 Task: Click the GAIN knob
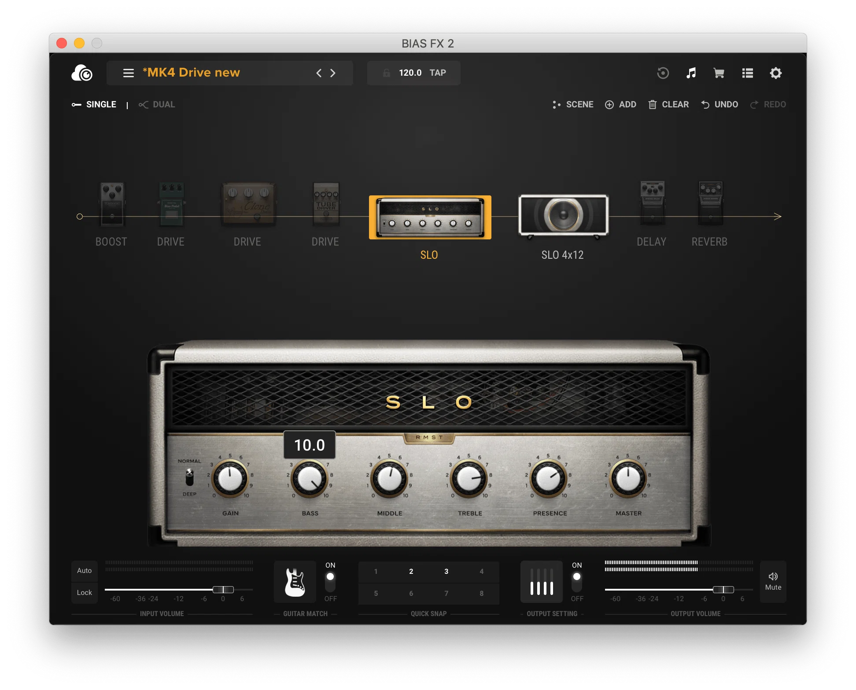(x=230, y=479)
